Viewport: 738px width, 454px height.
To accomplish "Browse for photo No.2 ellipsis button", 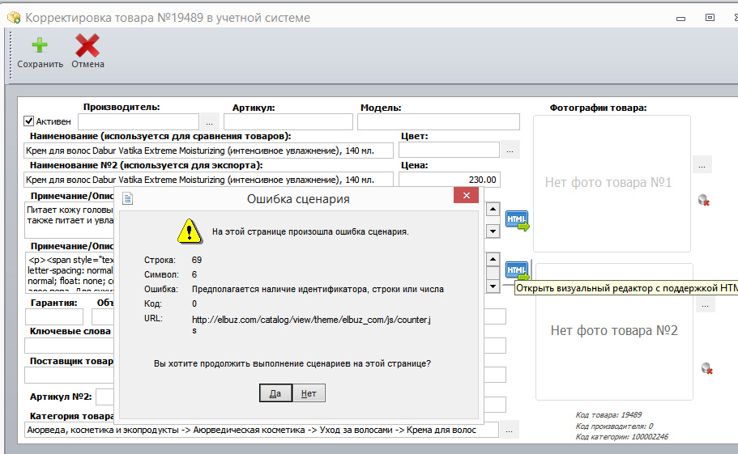I will pos(705,304).
